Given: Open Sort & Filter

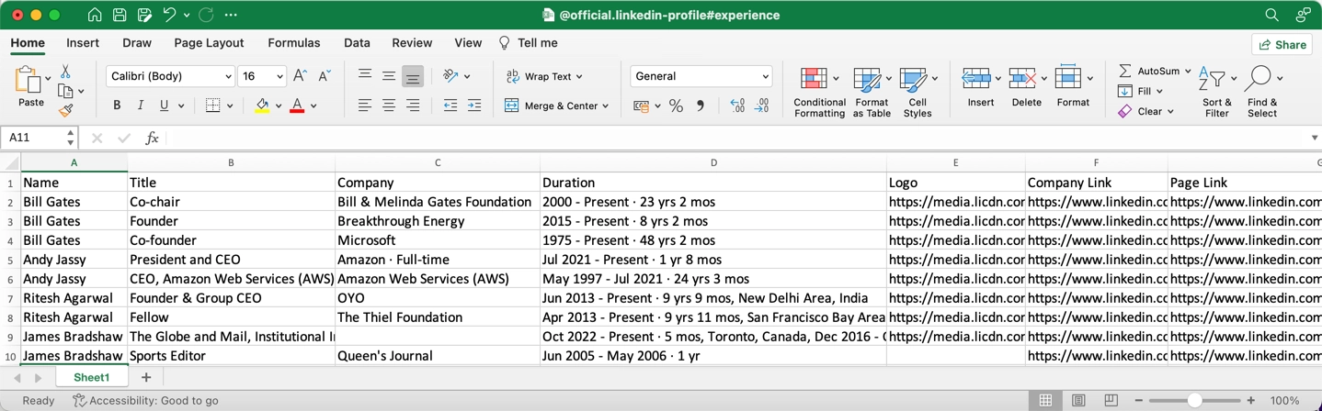Looking at the screenshot, I should point(1216,92).
